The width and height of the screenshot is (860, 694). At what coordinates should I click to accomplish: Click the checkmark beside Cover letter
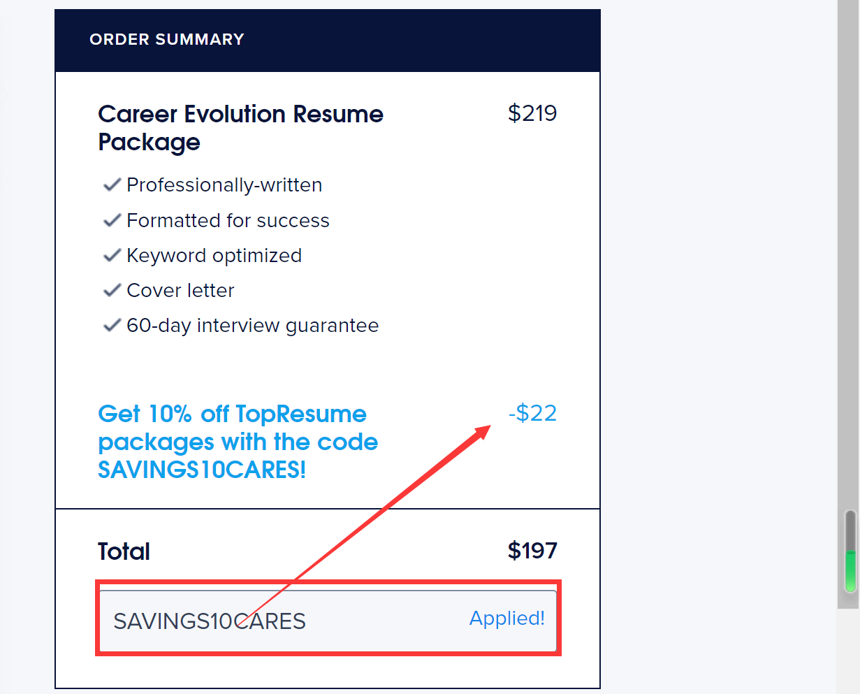point(112,290)
